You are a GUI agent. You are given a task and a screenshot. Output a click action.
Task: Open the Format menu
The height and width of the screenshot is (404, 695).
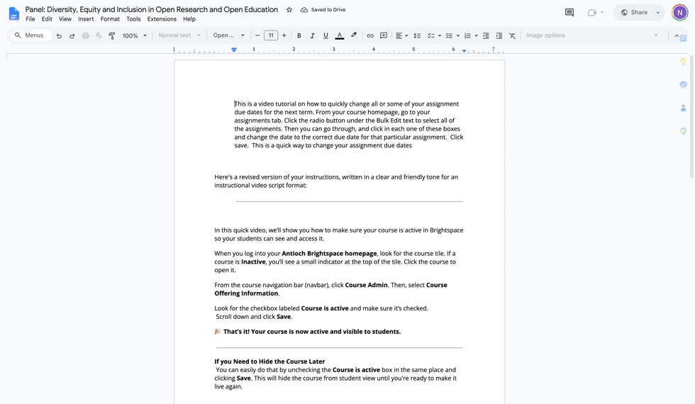point(110,19)
